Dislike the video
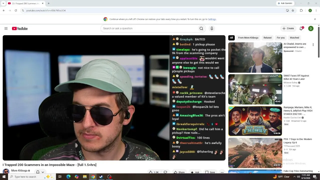This screenshot has height=180, width=320. 165,172
